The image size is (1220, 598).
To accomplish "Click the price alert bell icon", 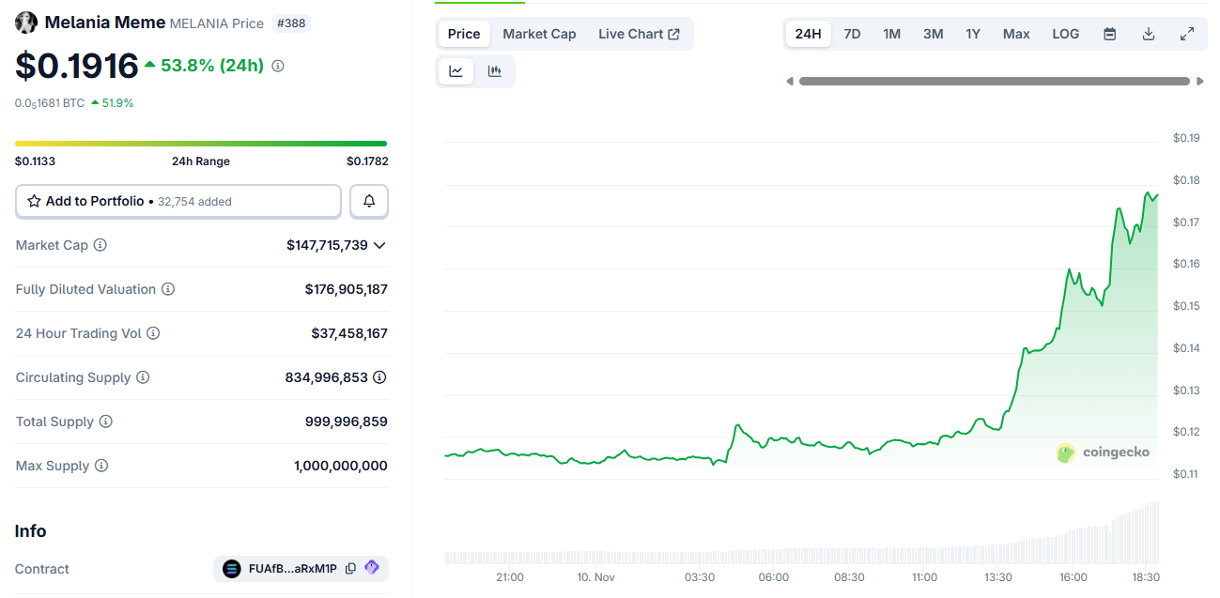I will tap(369, 201).
